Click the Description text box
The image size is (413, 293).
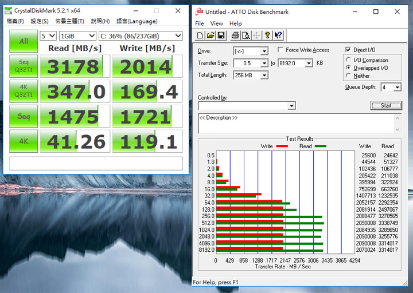pos(297,124)
